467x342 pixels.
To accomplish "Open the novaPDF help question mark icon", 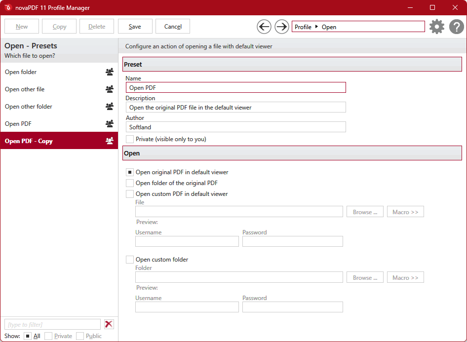I will [x=456, y=26].
